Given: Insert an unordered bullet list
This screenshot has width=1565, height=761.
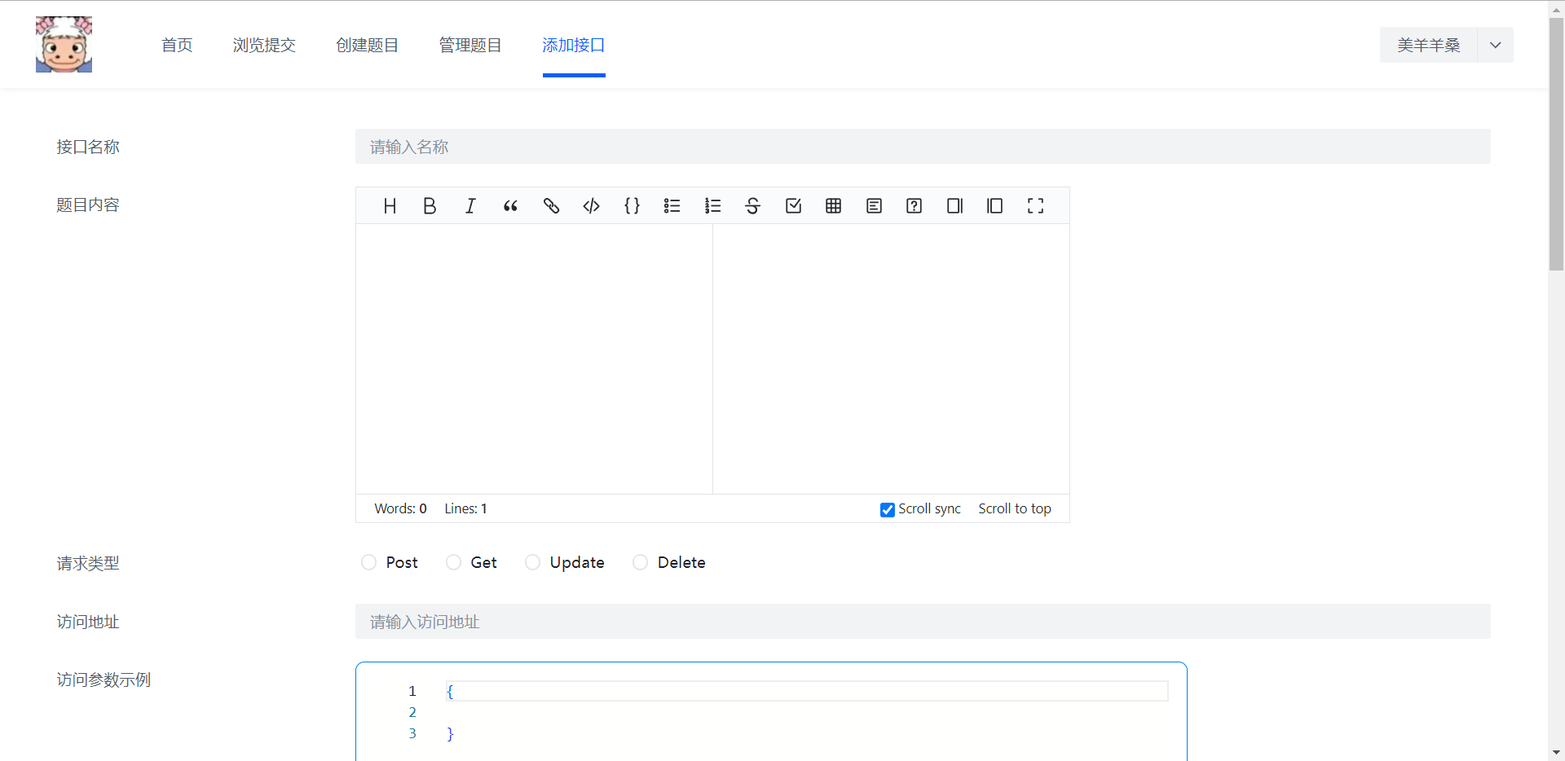Looking at the screenshot, I should 672,206.
